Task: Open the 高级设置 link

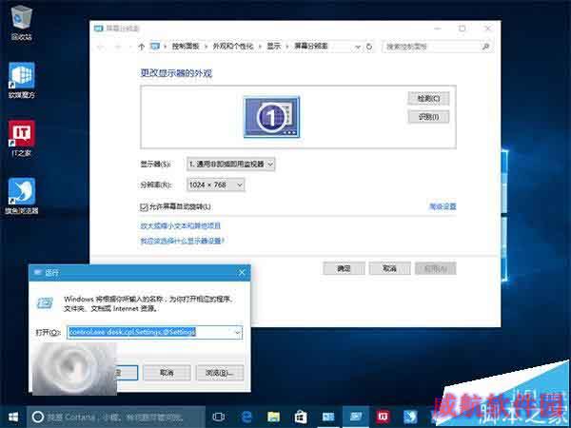Action: tap(443, 206)
